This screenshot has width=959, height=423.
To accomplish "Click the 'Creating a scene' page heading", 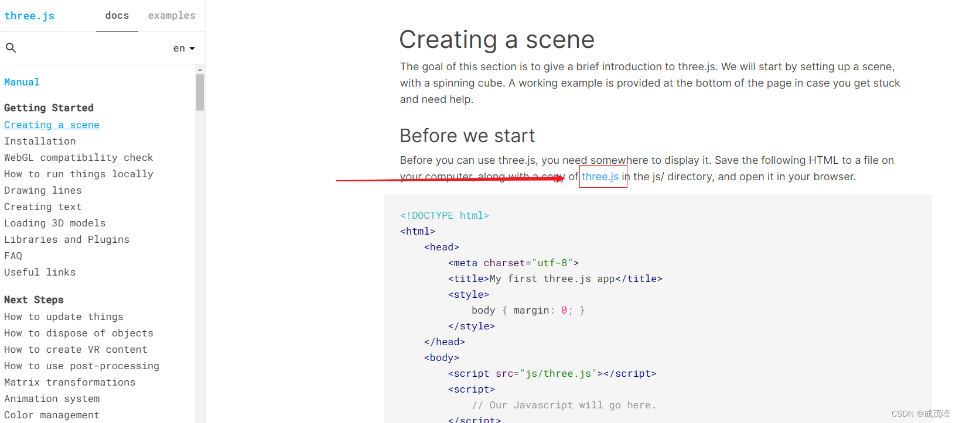I will (x=497, y=40).
